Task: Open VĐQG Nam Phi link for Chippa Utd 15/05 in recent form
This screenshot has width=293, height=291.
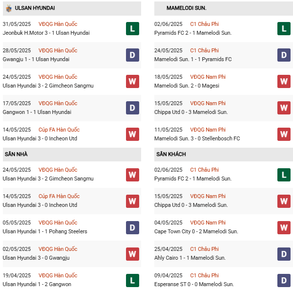Action: [x=208, y=103]
